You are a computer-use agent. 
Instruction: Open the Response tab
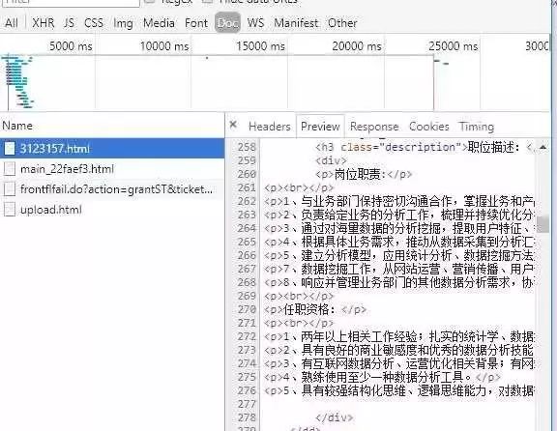[374, 127]
